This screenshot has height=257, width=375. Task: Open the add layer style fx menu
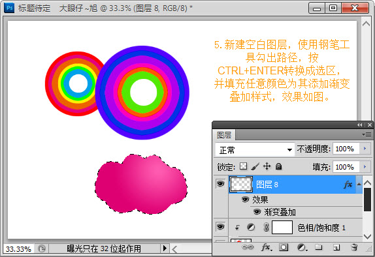tap(266, 247)
